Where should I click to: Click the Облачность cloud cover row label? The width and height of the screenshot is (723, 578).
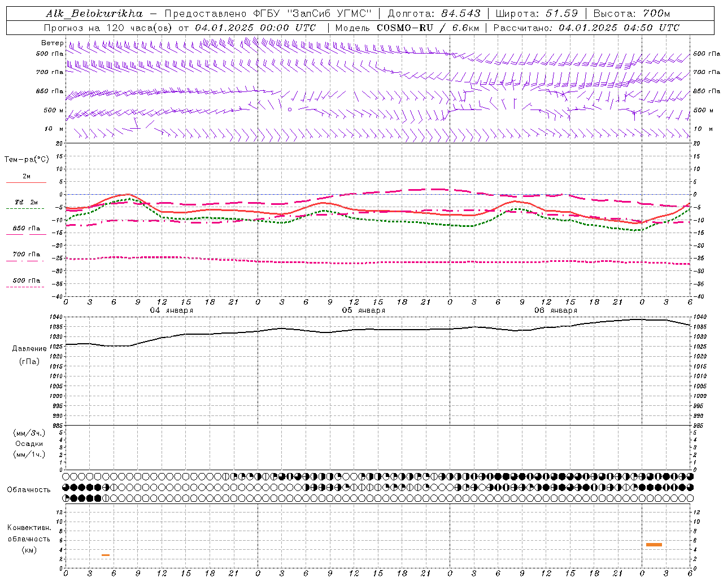pyautogui.click(x=29, y=490)
